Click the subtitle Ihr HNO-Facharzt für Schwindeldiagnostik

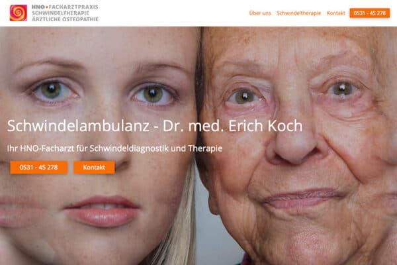114,148
